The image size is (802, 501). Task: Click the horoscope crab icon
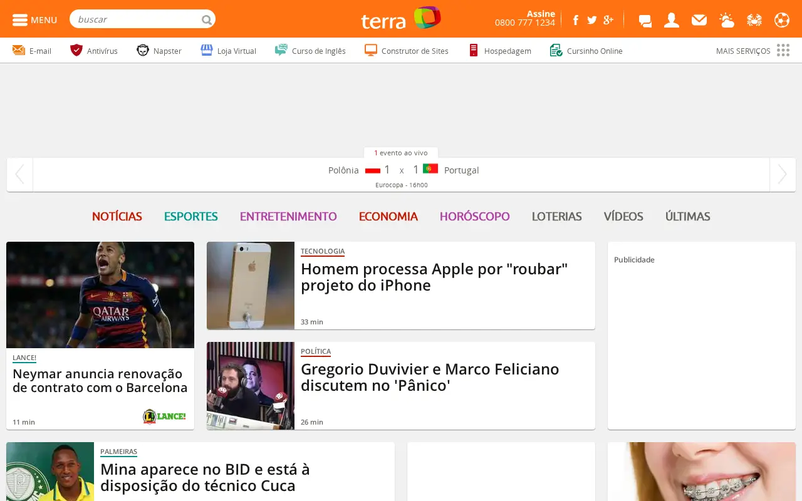[x=754, y=20]
